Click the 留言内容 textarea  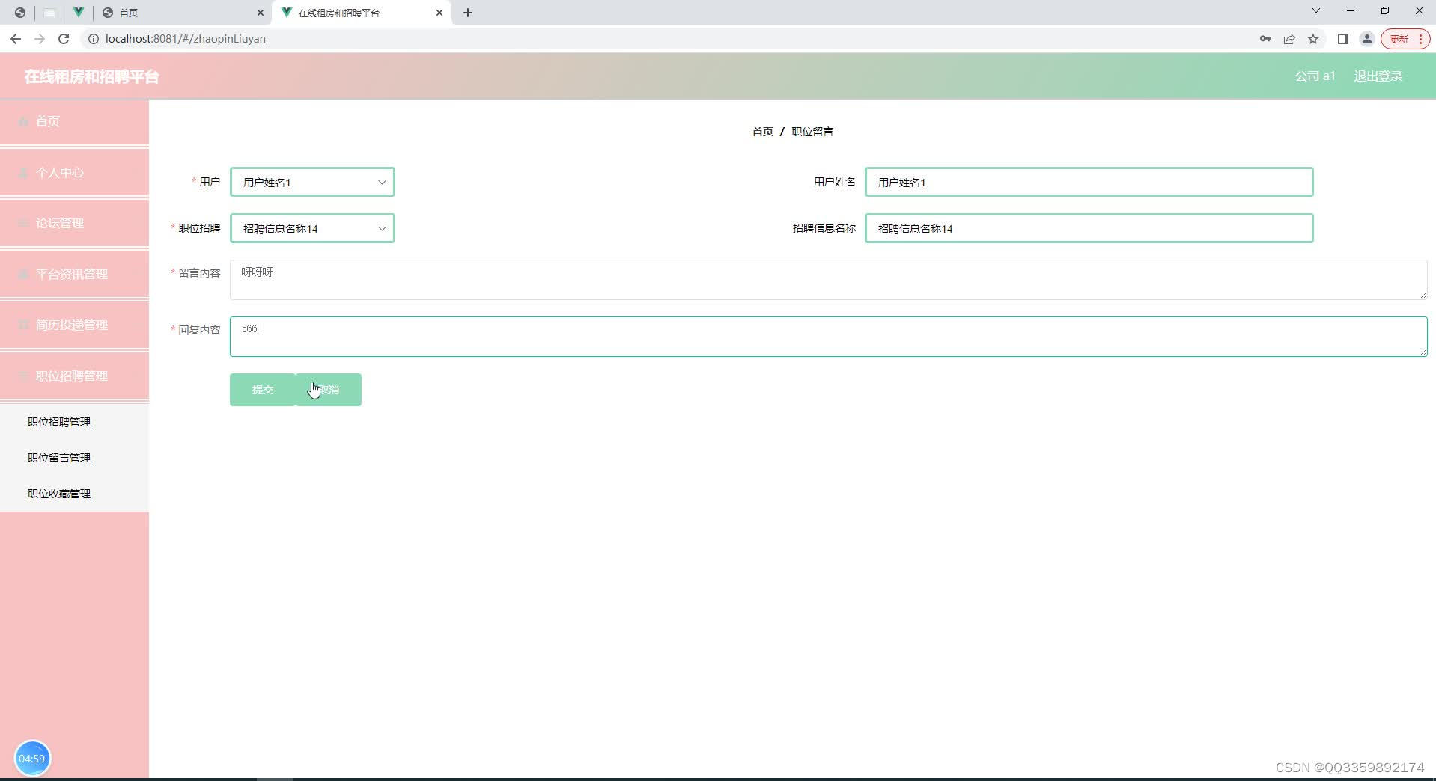click(x=828, y=280)
